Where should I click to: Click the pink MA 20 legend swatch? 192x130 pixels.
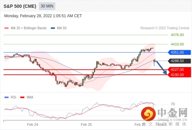click(x=7, y=28)
